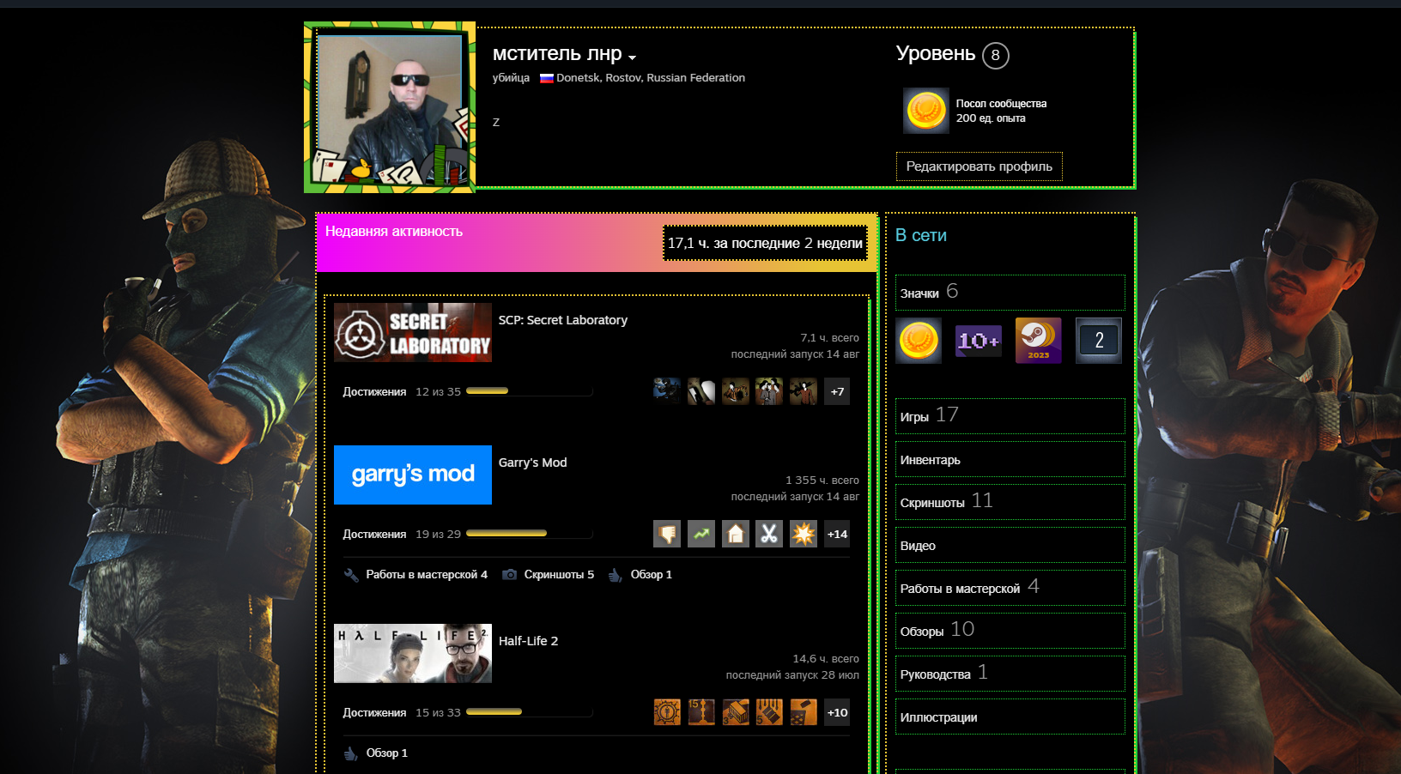This screenshot has width=1401, height=774.
Task: Open Half-Life 2 game thumbnail
Action: click(x=413, y=653)
